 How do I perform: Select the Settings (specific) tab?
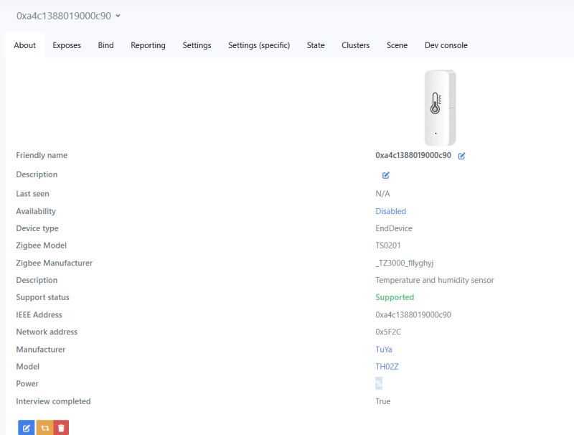(259, 45)
